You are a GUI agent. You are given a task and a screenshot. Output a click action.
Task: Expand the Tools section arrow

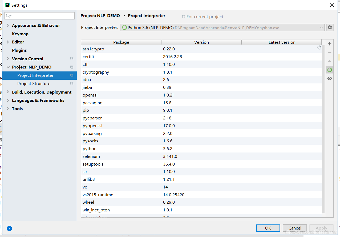8,109
